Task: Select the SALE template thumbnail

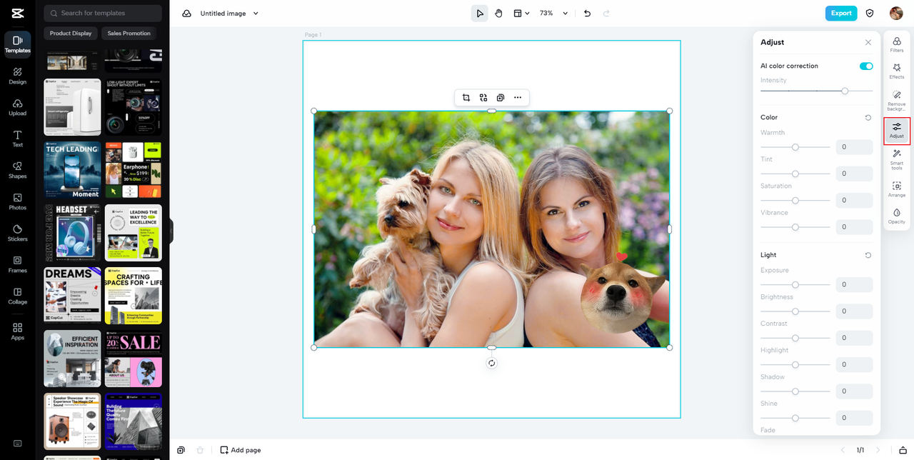Action: 134,359
